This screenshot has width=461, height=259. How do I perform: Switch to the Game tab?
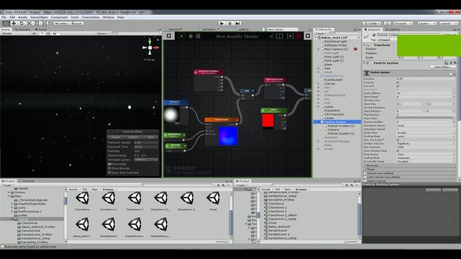point(41,29)
